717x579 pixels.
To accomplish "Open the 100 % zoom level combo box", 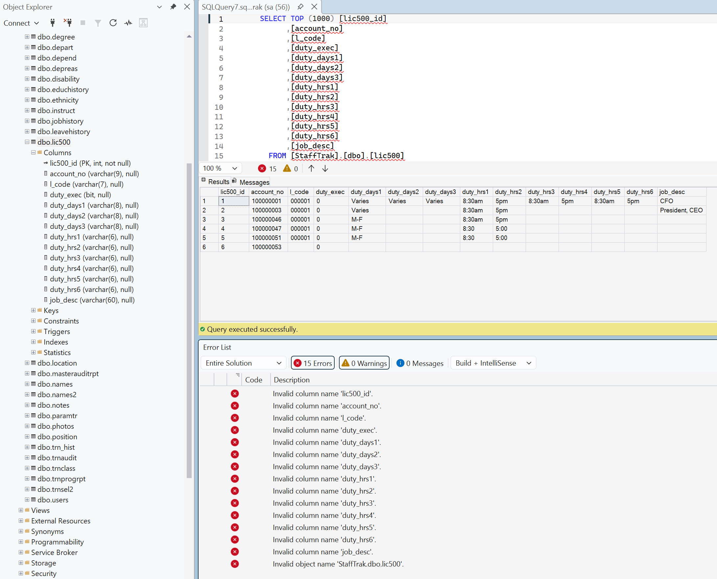I will (x=220, y=168).
